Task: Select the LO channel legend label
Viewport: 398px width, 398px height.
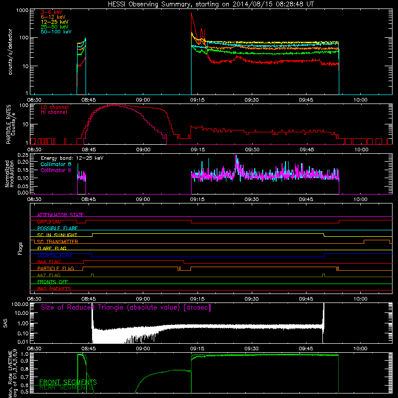Action: 55,107
